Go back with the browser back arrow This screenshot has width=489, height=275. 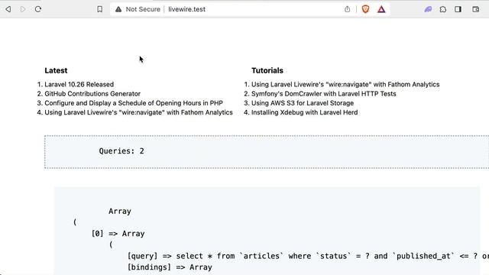click(x=8, y=9)
